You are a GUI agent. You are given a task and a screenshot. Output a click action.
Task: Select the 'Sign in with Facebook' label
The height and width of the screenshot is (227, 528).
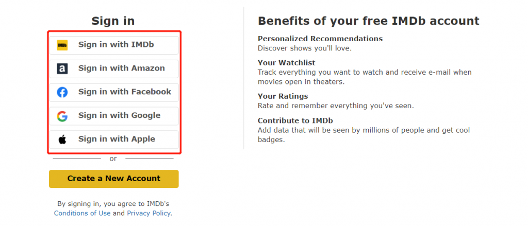coord(125,92)
